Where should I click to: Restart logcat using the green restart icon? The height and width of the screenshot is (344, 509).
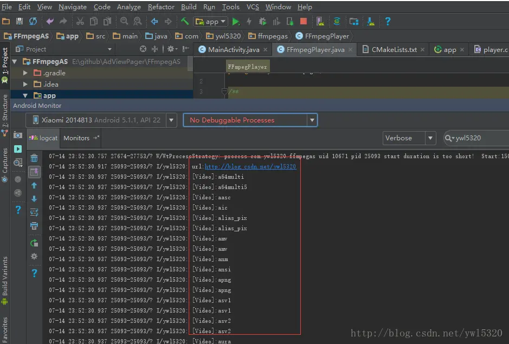coord(34,243)
